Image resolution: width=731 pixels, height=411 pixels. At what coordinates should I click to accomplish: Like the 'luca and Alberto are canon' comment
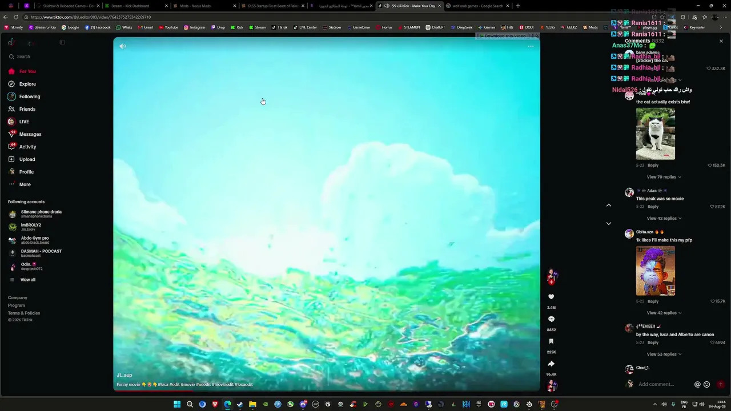click(x=713, y=342)
